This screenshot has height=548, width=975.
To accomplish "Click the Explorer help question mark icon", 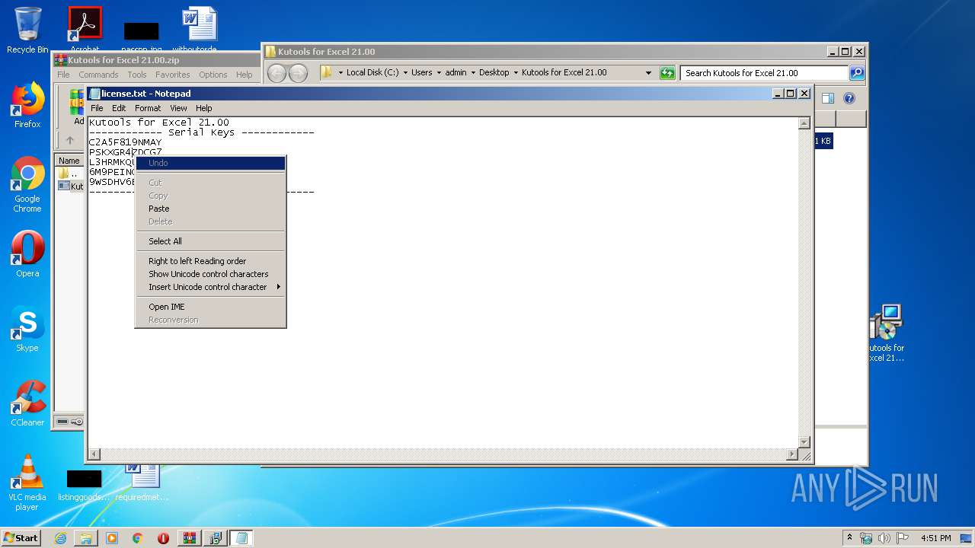I will pos(849,98).
